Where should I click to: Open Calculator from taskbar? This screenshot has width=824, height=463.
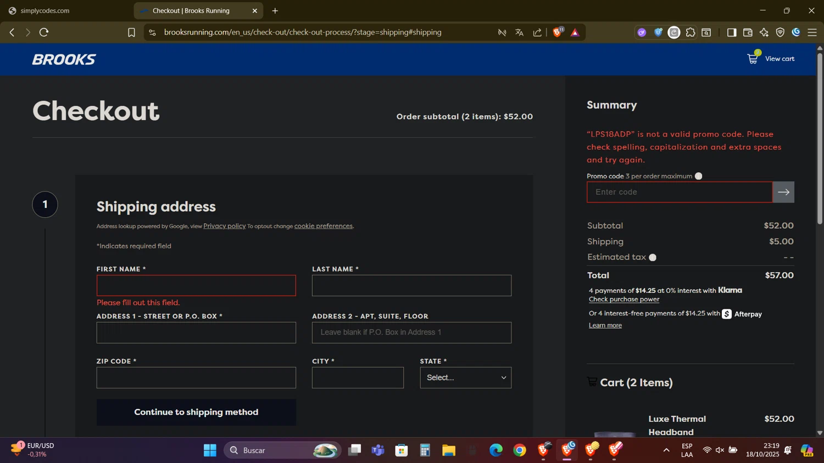pos(425,450)
